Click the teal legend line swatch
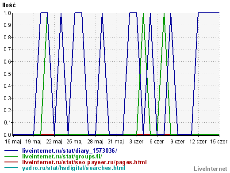Screen dimensions: 230x173 pyautogui.click(x=11, y=168)
